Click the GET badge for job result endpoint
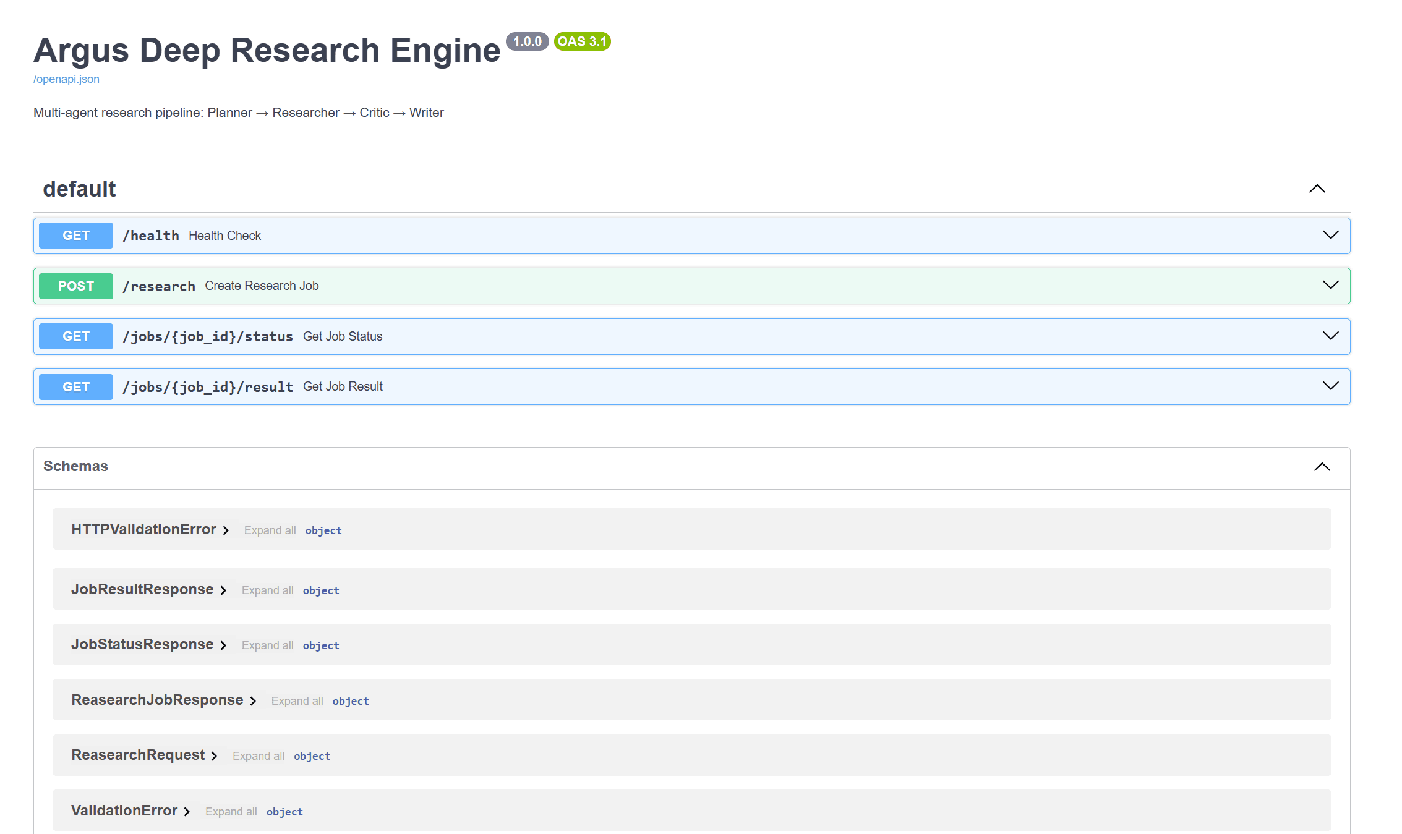The width and height of the screenshot is (1402, 834). pyautogui.click(x=75, y=386)
